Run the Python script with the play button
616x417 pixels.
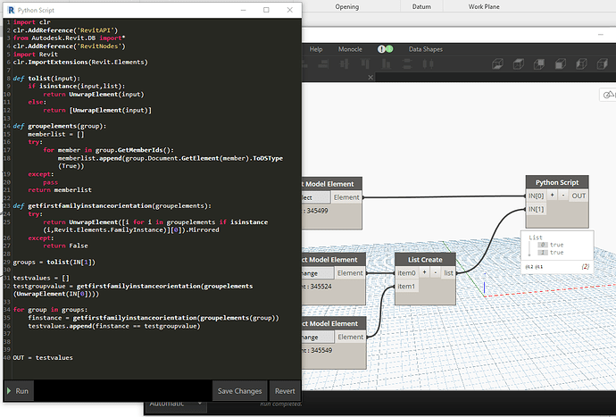click(19, 391)
